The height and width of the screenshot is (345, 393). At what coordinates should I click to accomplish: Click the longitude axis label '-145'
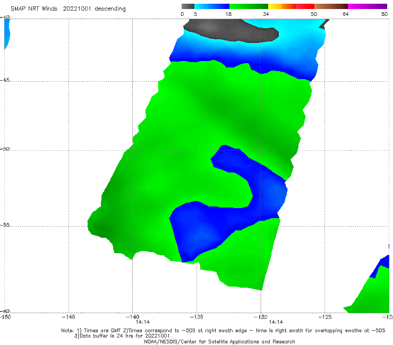(x=69, y=317)
